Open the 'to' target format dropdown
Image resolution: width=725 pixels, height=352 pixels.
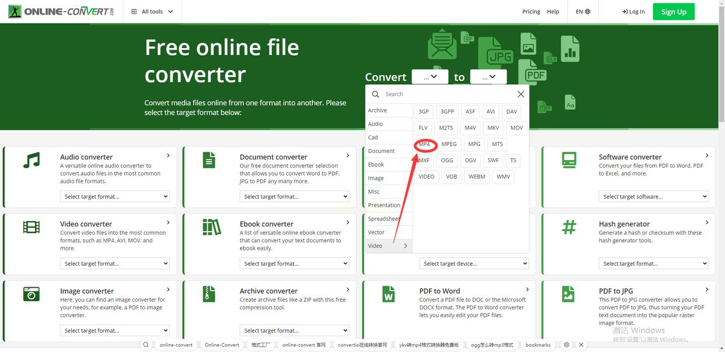click(489, 76)
